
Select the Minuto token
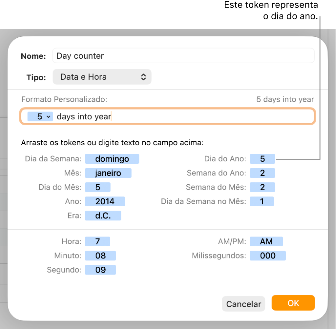100,256
